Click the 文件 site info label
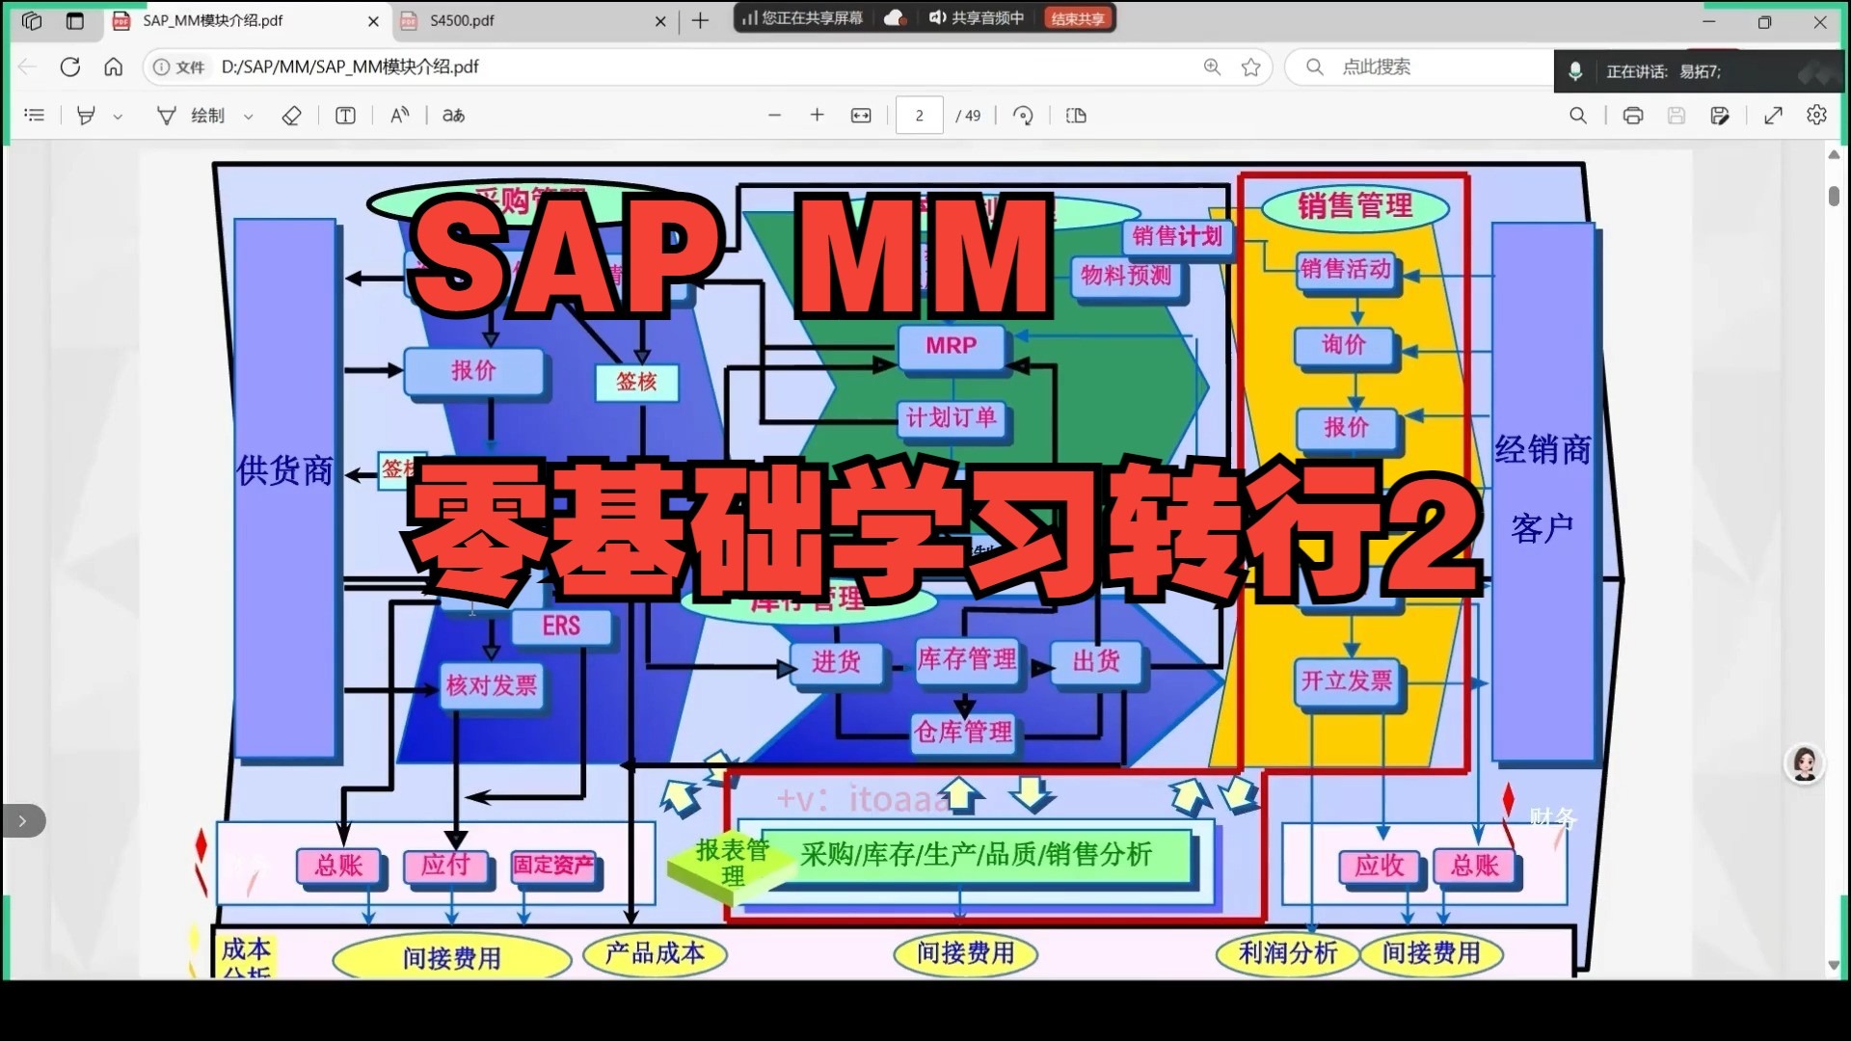This screenshot has width=1851, height=1041. point(180,67)
